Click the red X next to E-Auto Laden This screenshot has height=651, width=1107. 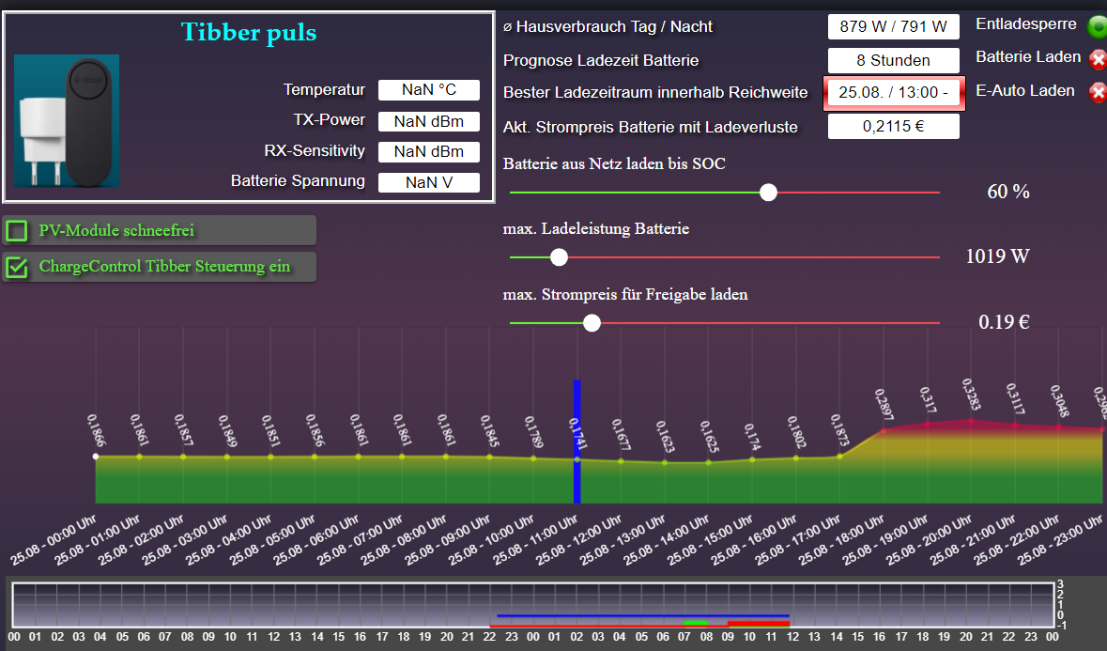[x=1098, y=92]
